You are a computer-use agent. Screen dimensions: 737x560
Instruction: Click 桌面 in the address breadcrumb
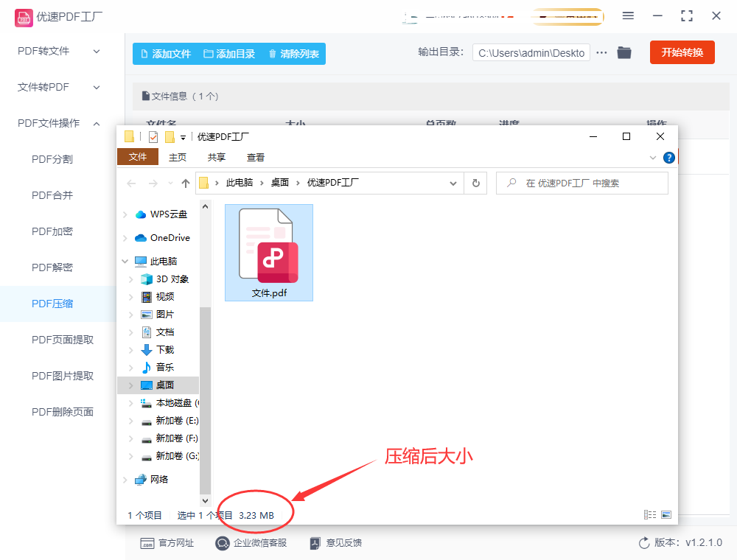pos(279,183)
